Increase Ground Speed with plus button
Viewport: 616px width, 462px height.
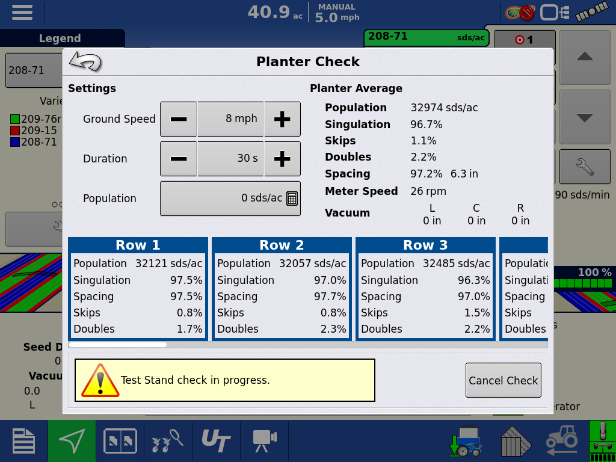pos(282,119)
